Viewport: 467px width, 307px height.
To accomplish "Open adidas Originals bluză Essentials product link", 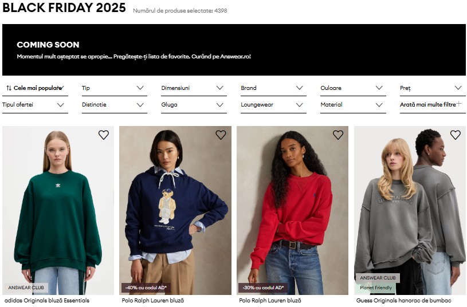I will pyautogui.click(x=47, y=301).
